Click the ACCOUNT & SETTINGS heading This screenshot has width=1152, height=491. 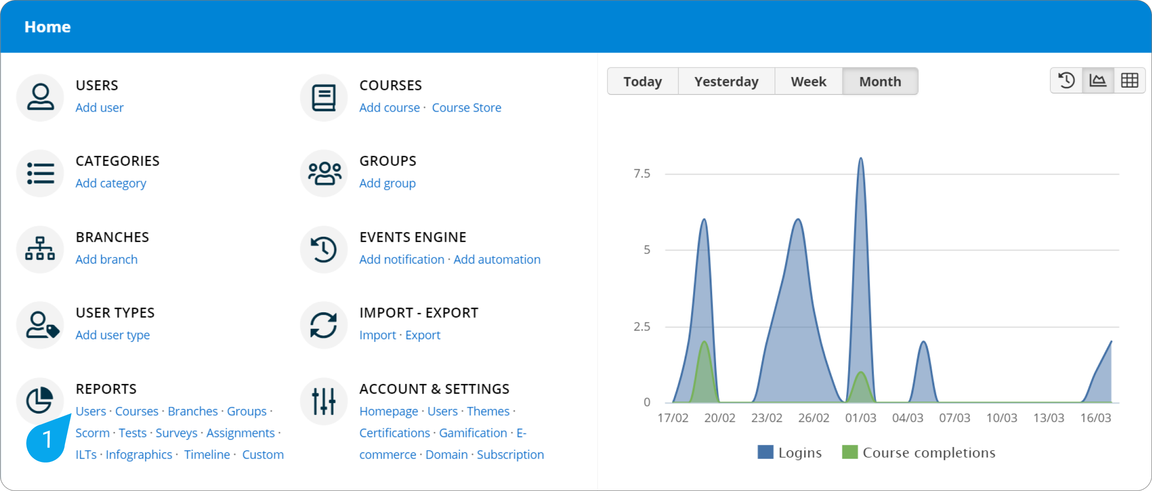(434, 389)
